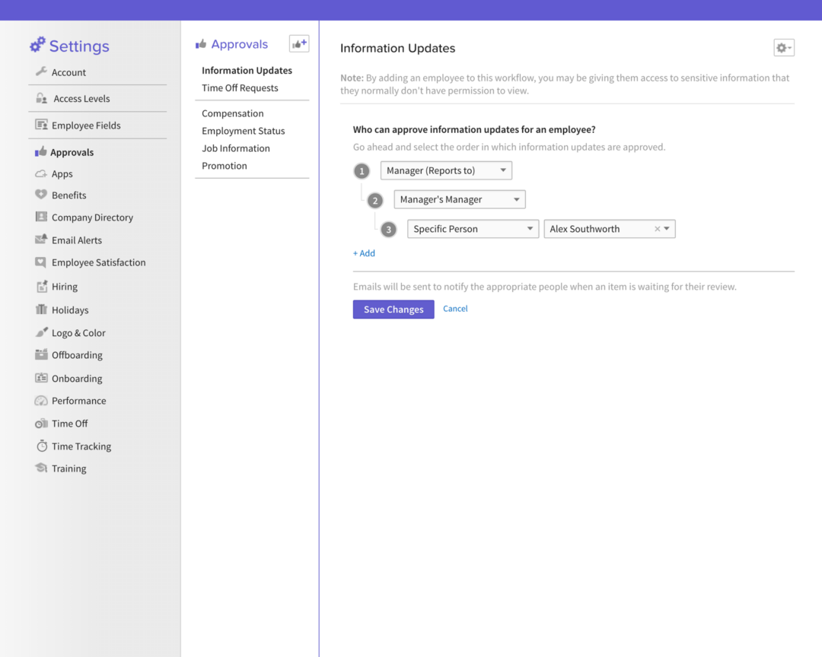Open Hiring via its briefcase icon
Screen dimensions: 822x657
click(x=41, y=287)
